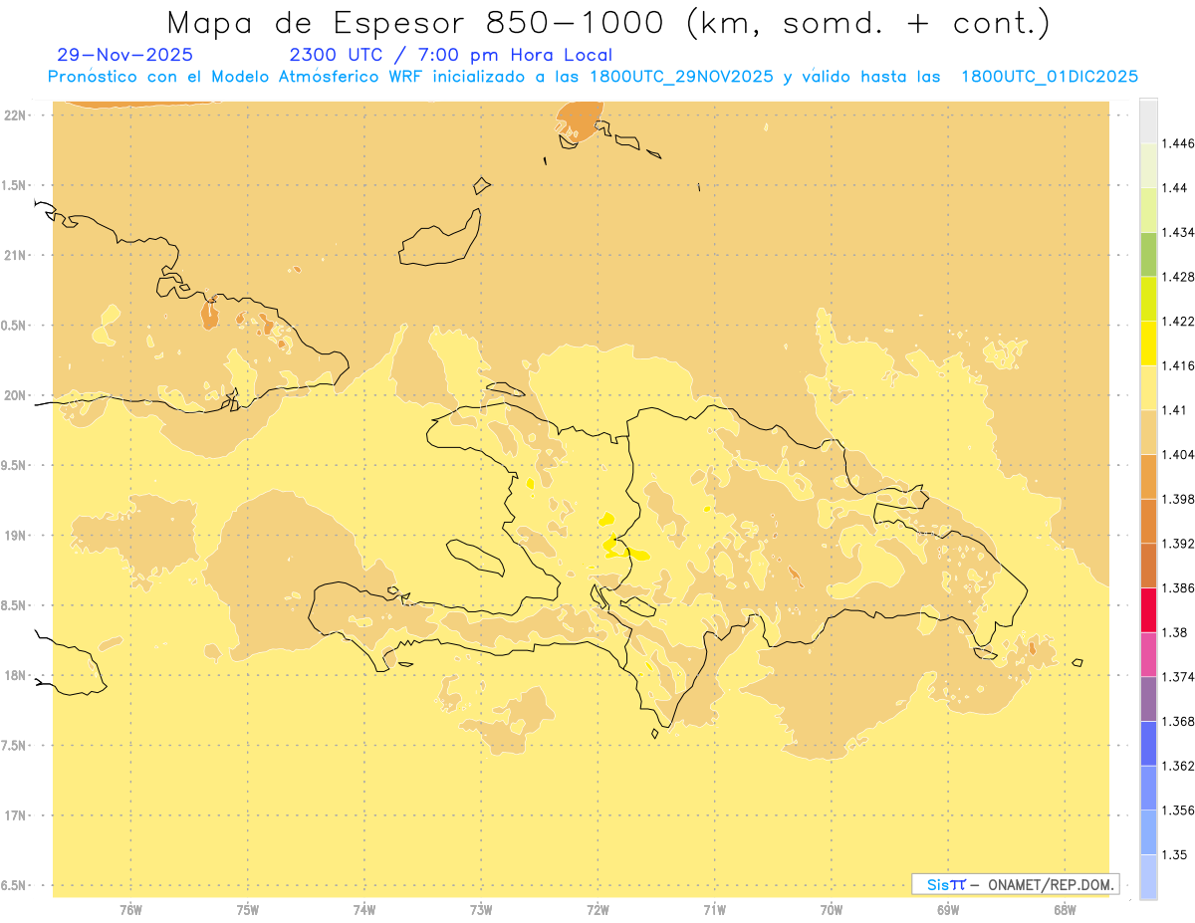Click the colorbar value '1.356'

[x=1178, y=810]
